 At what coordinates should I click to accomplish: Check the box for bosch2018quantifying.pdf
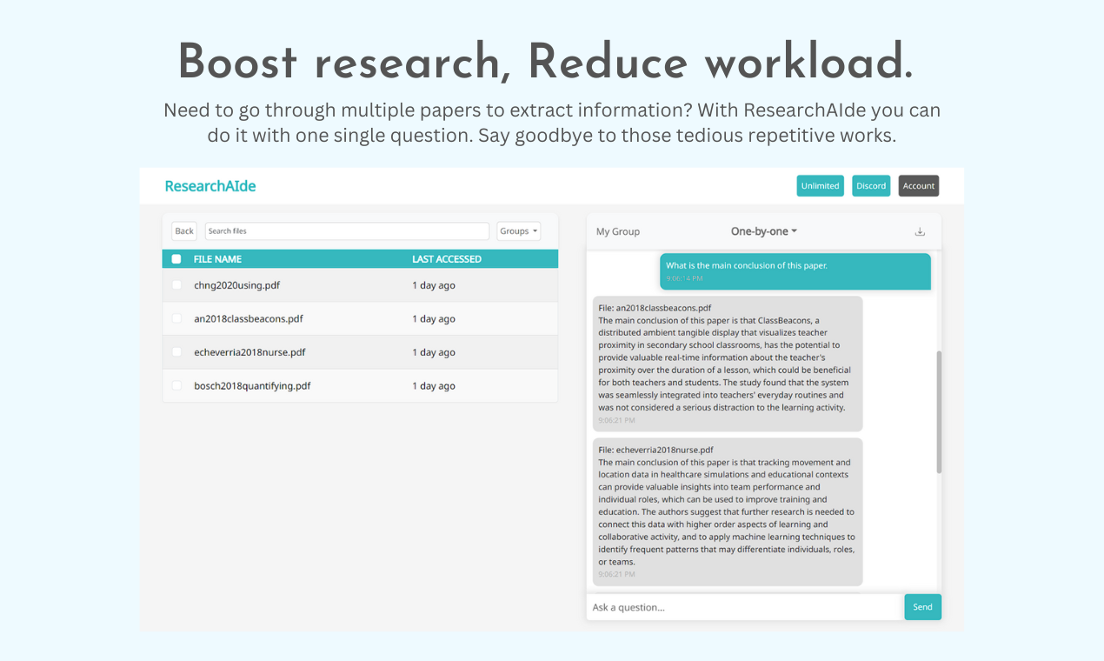point(177,386)
